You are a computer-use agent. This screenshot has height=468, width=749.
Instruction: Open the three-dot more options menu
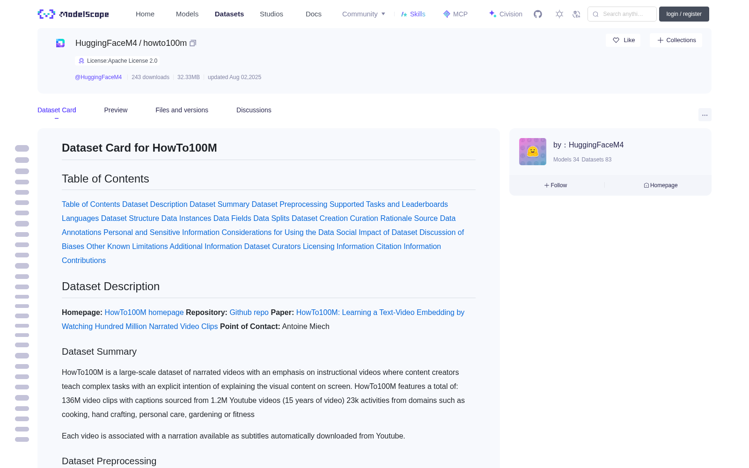(705, 115)
